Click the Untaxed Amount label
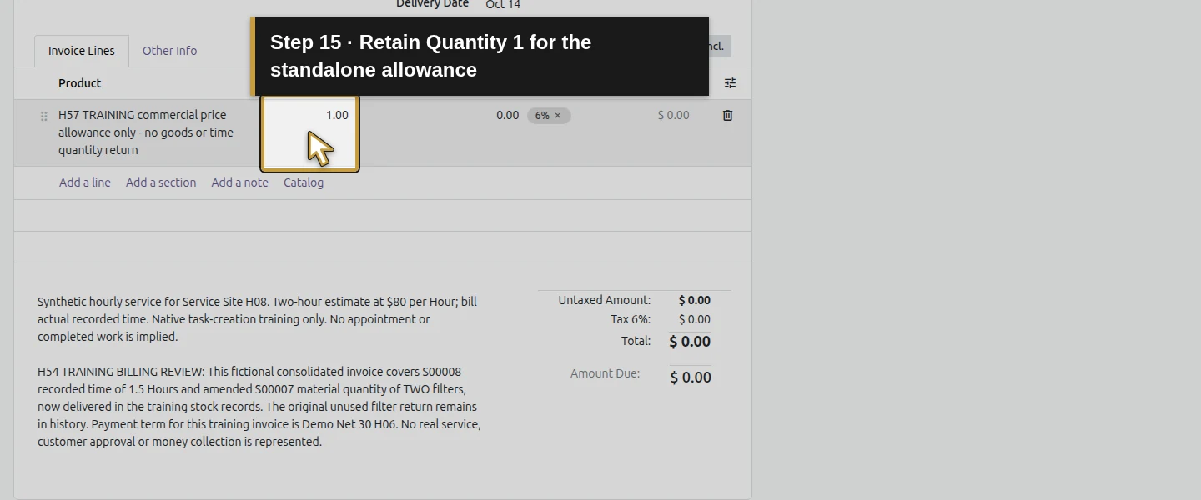 (605, 300)
